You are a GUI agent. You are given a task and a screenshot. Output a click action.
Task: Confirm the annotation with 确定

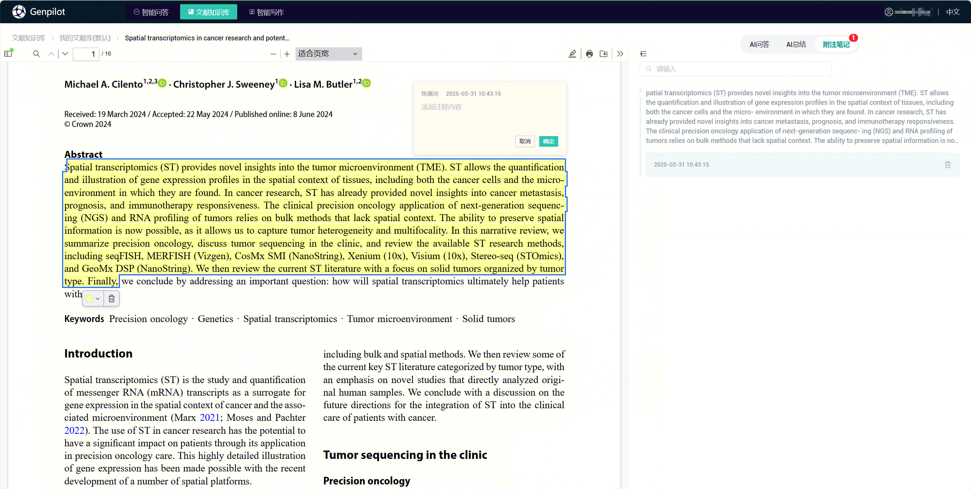point(548,141)
